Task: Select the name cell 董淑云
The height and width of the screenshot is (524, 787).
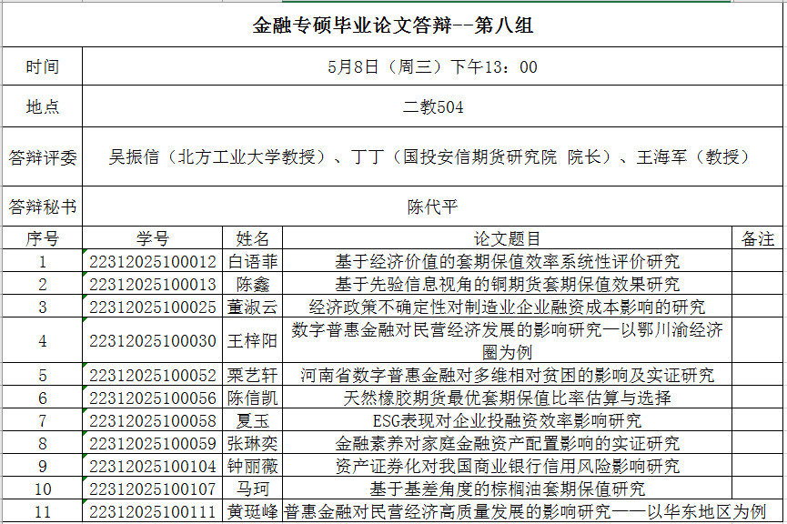Action: click(x=252, y=307)
